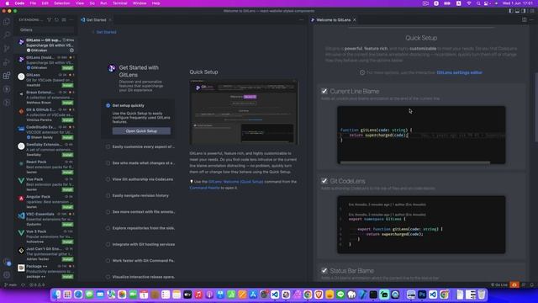Image resolution: width=538 pixels, height=303 pixels.
Task: Select the Angular Pack extension entry
Action: click(x=45, y=202)
